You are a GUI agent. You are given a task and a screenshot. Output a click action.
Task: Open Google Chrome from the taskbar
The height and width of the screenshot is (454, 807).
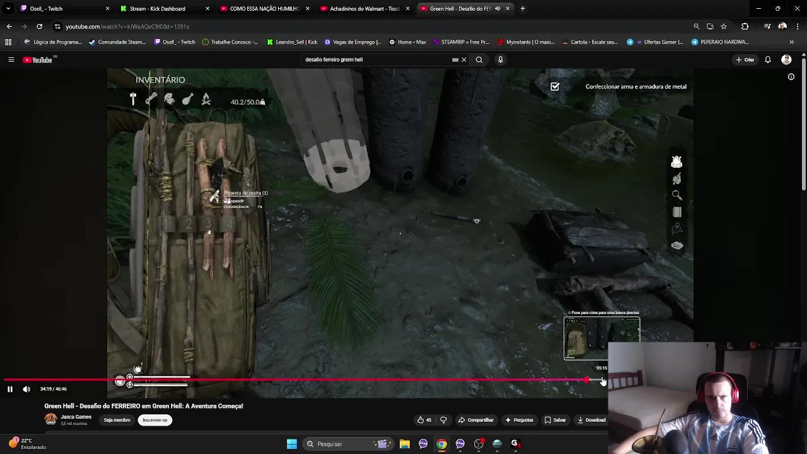point(441,444)
